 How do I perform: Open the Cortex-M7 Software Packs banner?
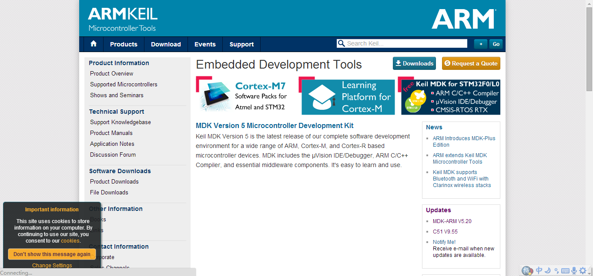pos(243,95)
